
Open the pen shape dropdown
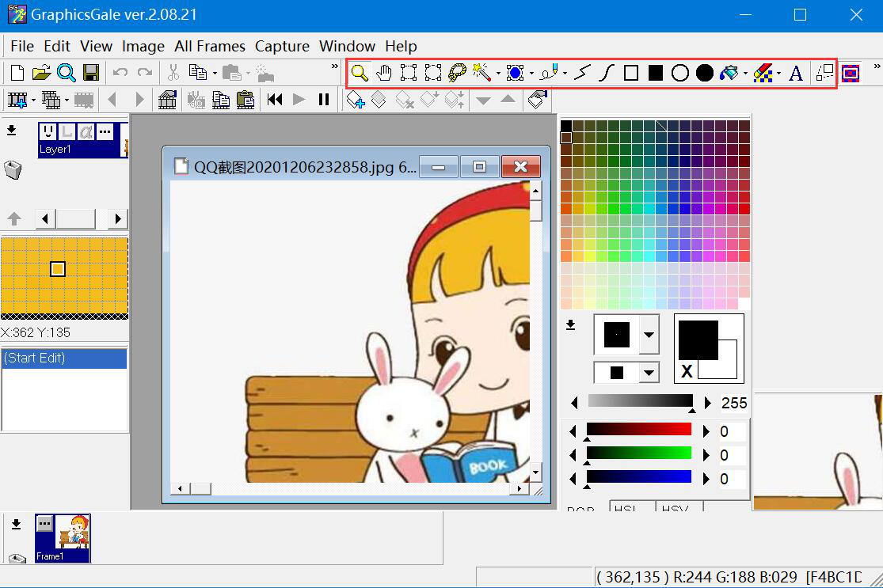click(x=649, y=335)
